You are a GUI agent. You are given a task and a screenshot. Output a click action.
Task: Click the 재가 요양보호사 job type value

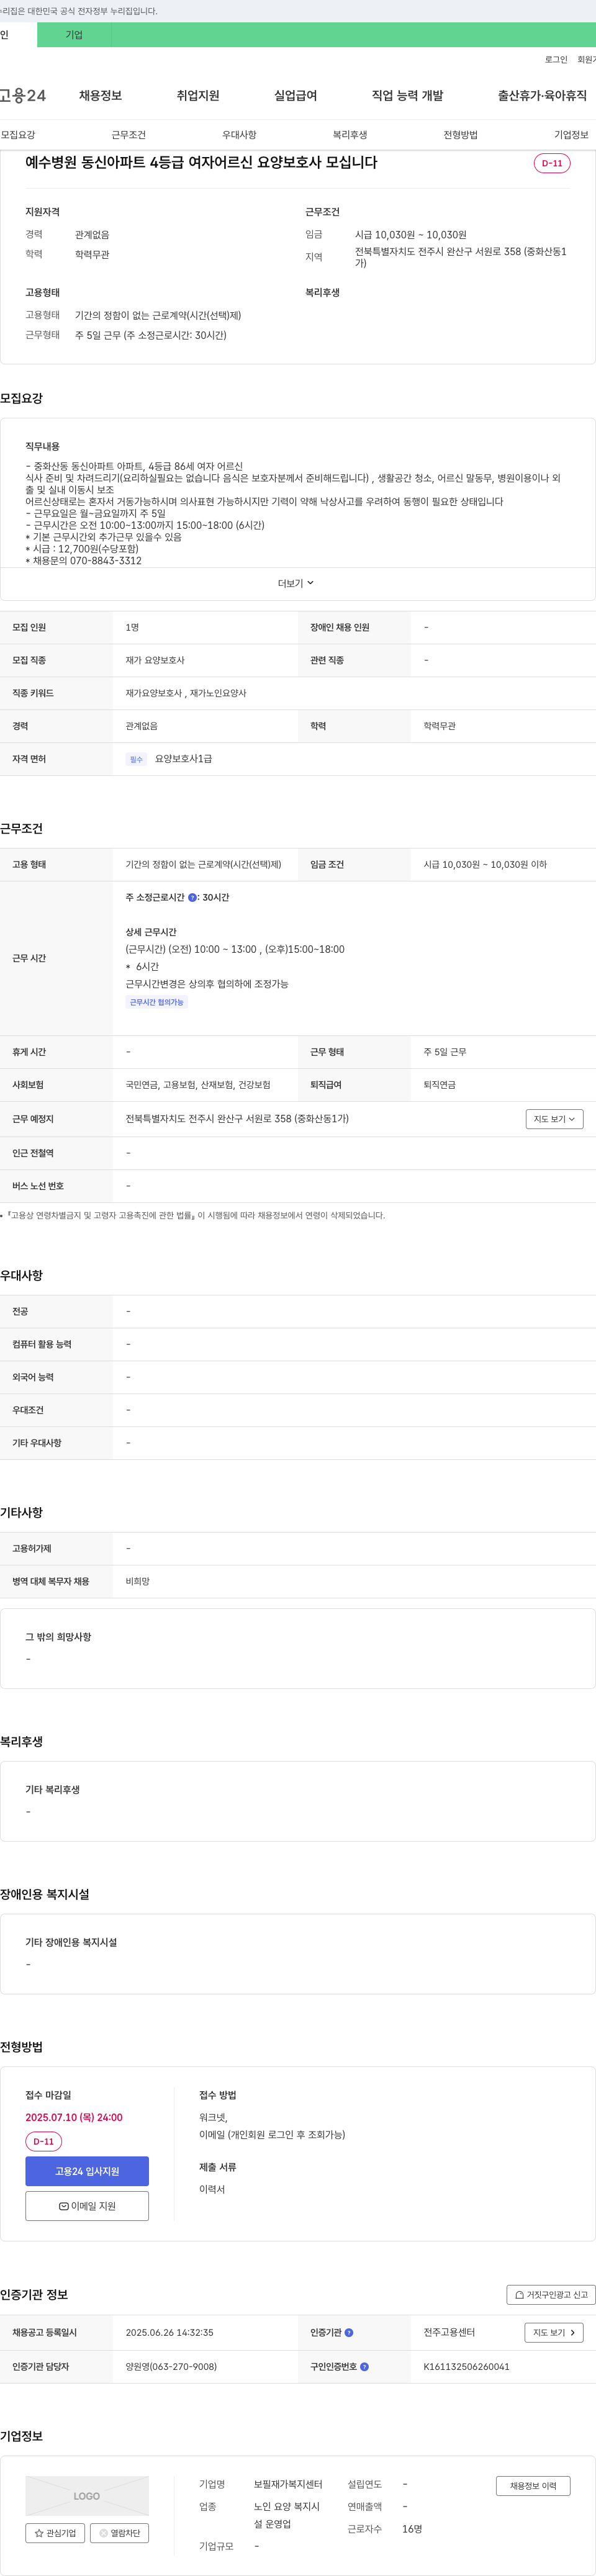(155, 661)
